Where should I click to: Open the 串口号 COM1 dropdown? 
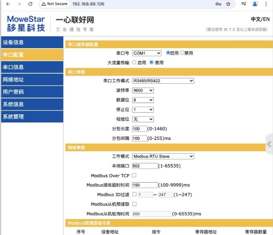(147, 53)
